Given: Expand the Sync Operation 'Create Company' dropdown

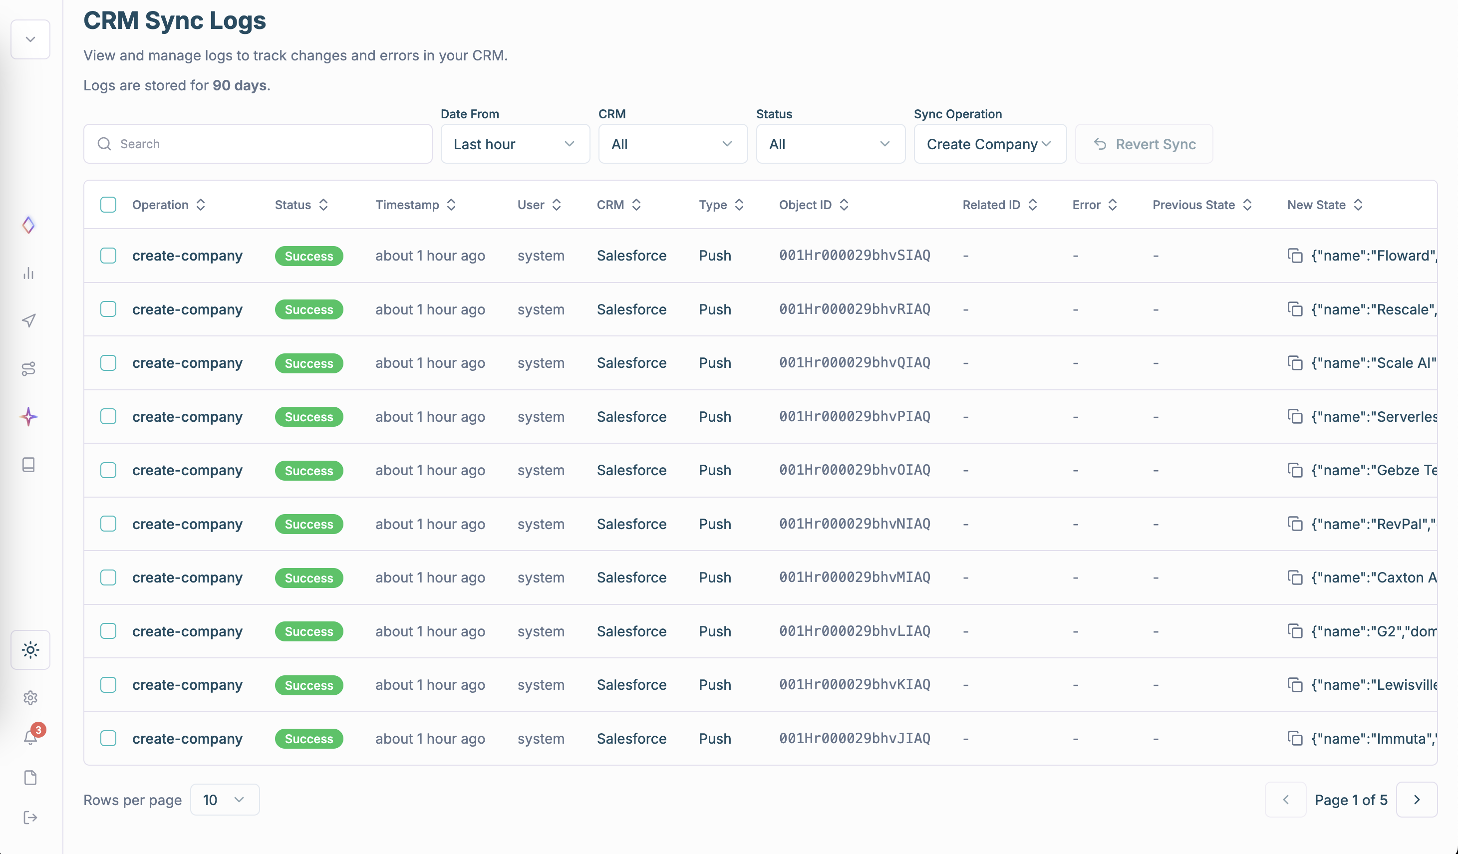Looking at the screenshot, I should (x=989, y=144).
